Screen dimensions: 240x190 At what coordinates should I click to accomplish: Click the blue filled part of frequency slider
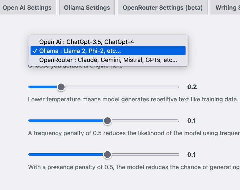tap(66, 121)
